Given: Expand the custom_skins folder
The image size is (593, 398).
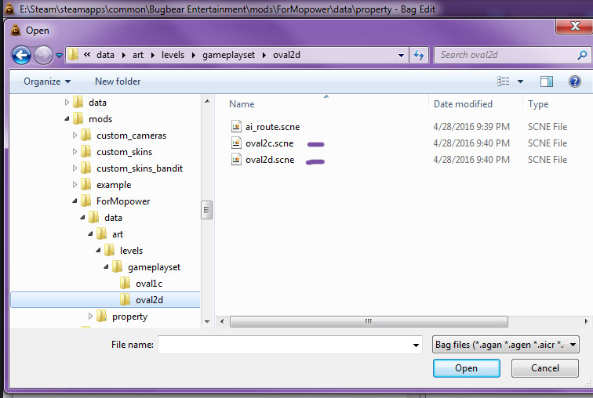Looking at the screenshot, I should 75,151.
